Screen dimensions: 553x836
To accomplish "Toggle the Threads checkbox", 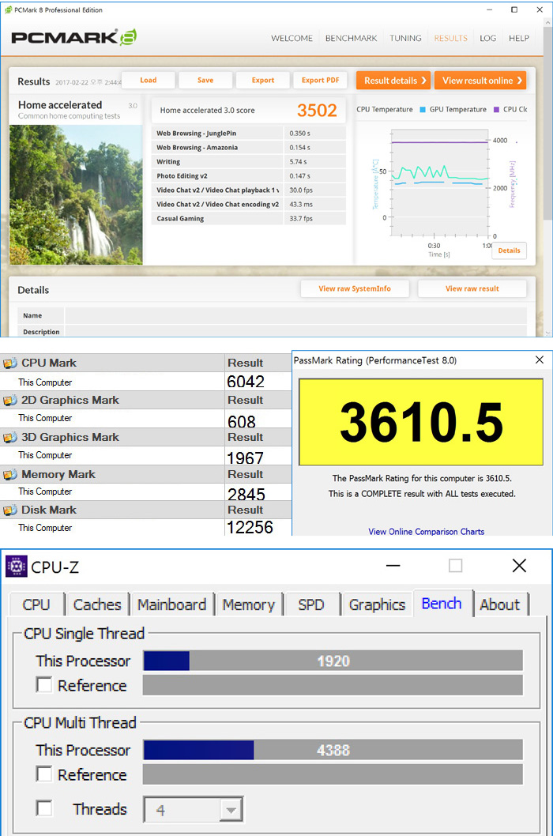I will 44,808.
